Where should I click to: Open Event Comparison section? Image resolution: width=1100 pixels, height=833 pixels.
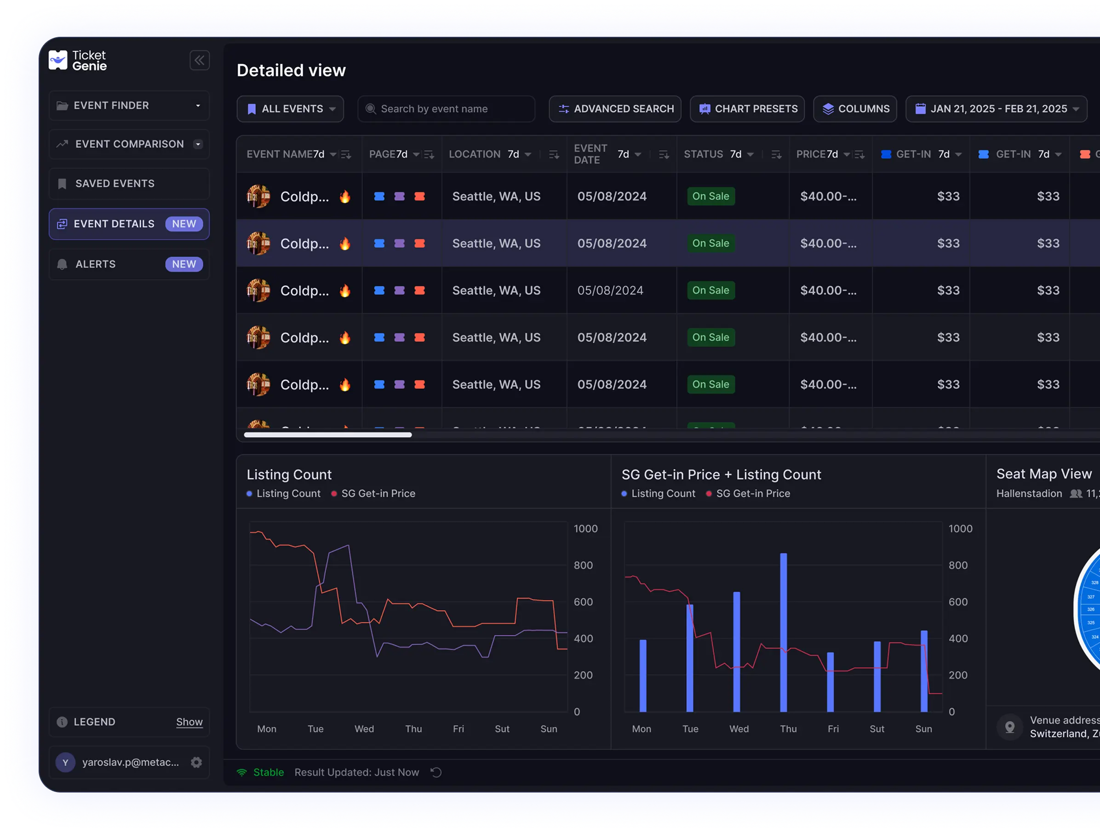(129, 145)
